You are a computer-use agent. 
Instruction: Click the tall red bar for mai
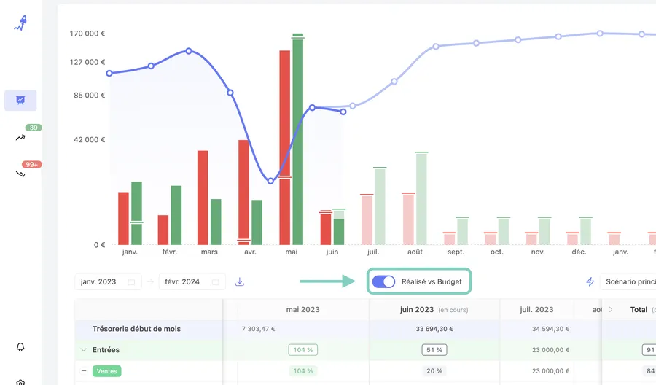(285, 146)
